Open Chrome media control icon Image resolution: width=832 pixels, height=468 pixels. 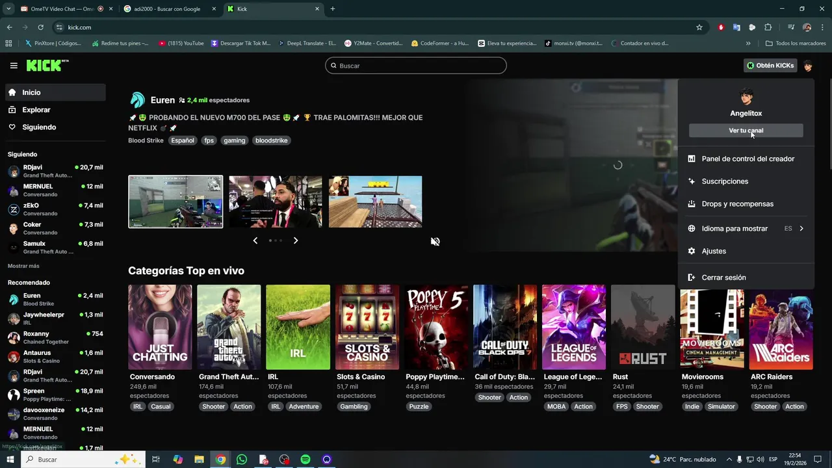pyautogui.click(x=791, y=27)
